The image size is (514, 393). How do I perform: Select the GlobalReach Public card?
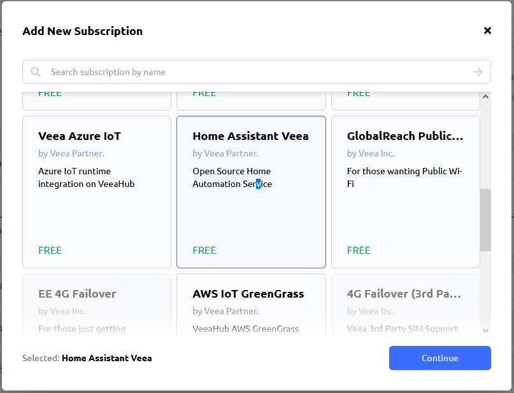(x=406, y=192)
